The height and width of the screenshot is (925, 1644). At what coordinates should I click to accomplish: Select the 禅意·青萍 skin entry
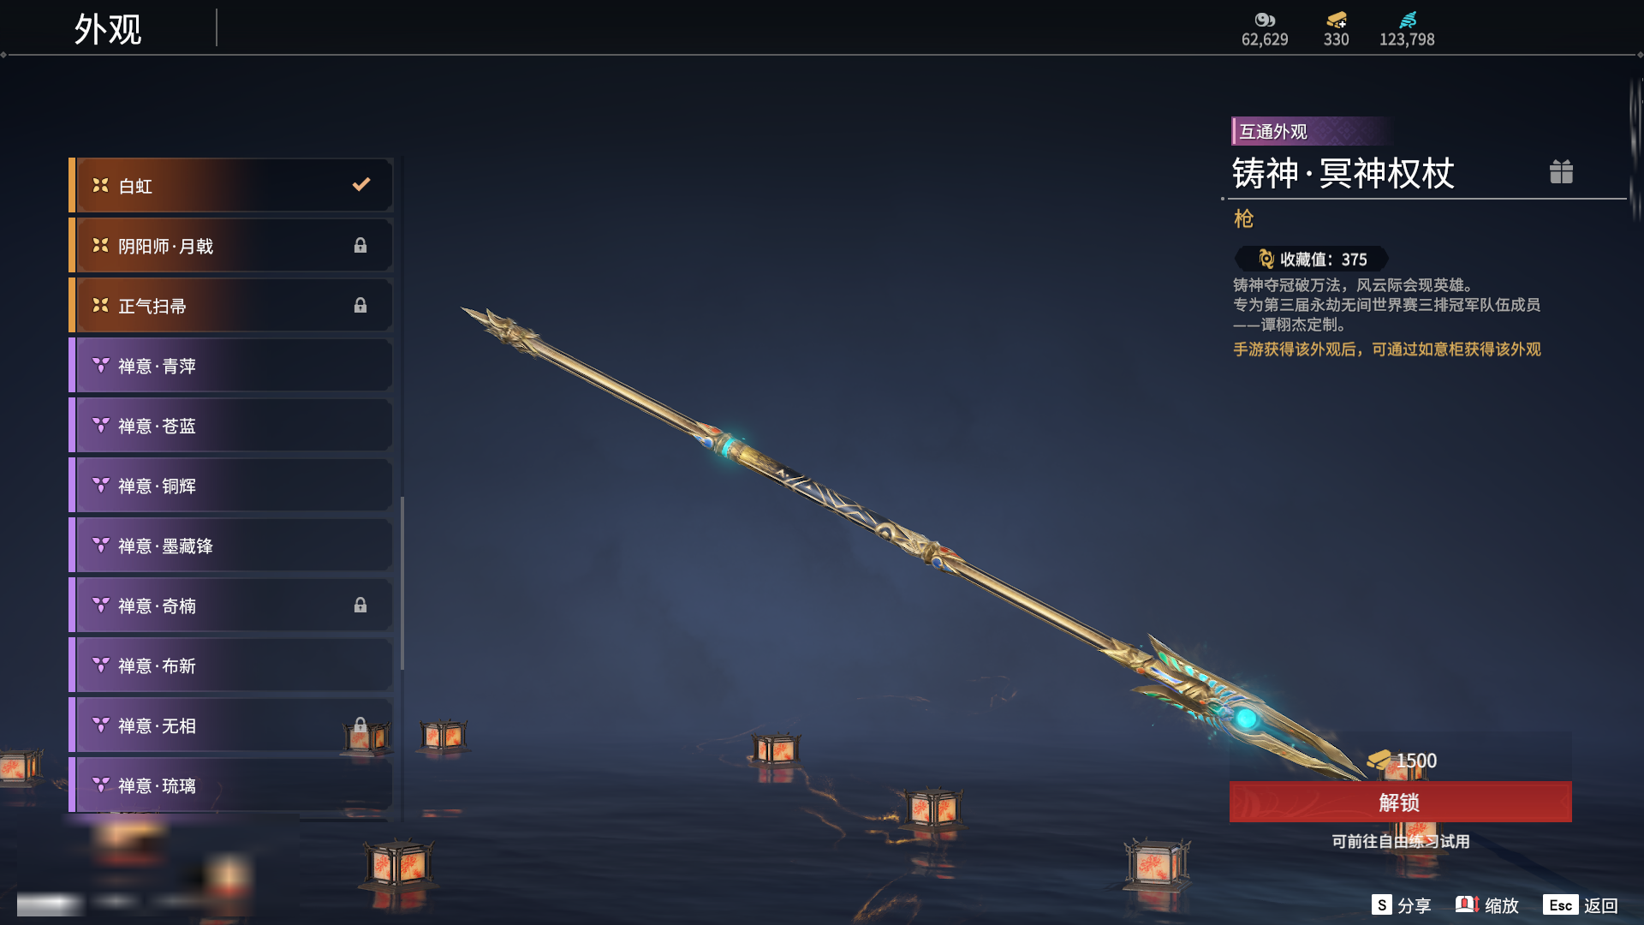(231, 366)
